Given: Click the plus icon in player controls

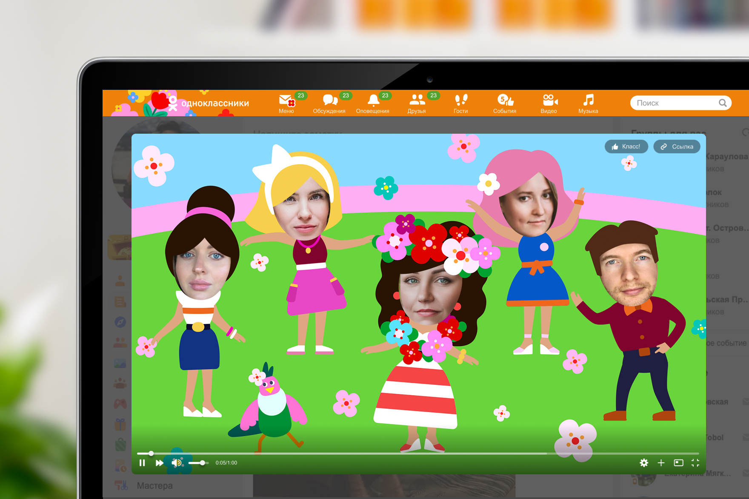Looking at the screenshot, I should point(661,463).
